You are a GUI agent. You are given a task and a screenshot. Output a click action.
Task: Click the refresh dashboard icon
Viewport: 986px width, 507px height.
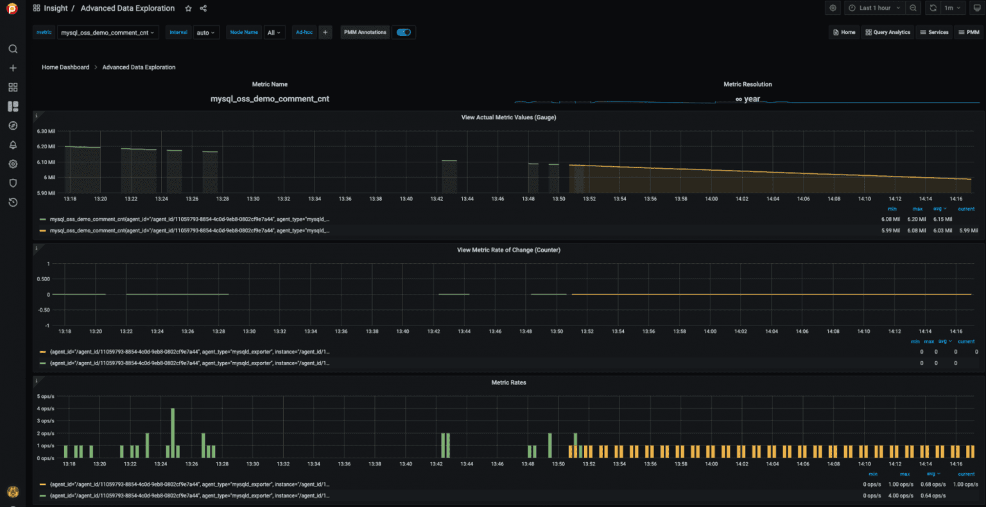pos(933,8)
